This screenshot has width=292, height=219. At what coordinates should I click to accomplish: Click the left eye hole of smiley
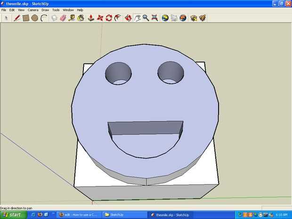click(118, 73)
